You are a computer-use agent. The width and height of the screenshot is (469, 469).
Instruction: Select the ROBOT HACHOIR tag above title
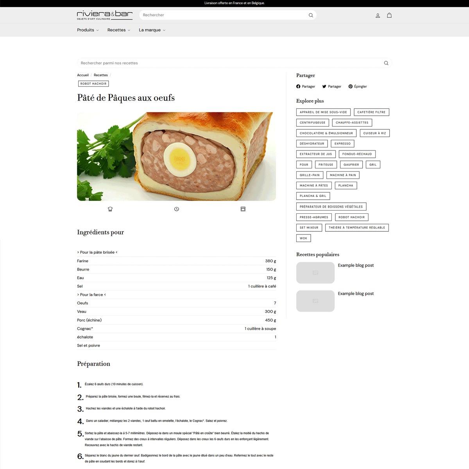point(93,84)
